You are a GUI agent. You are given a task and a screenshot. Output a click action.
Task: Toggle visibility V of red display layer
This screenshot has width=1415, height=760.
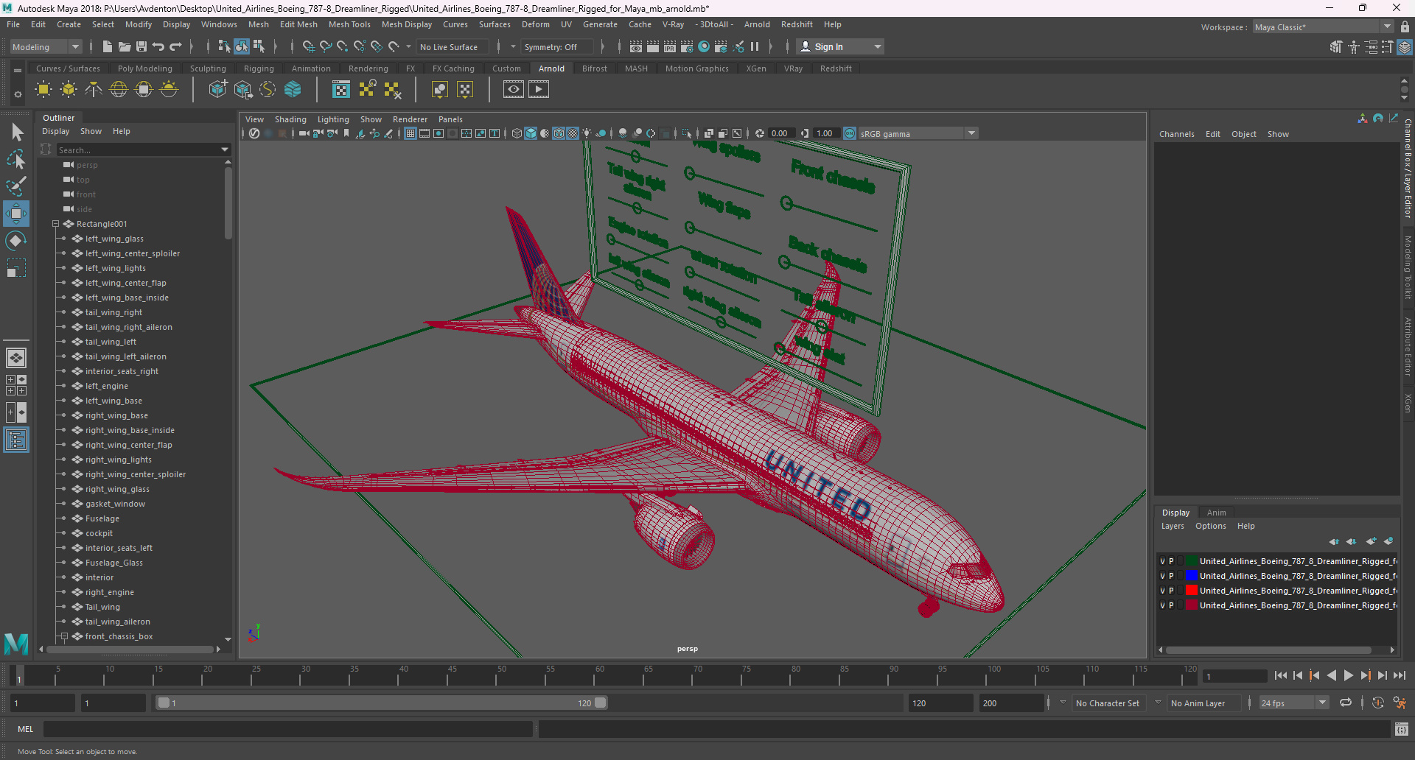(1162, 591)
